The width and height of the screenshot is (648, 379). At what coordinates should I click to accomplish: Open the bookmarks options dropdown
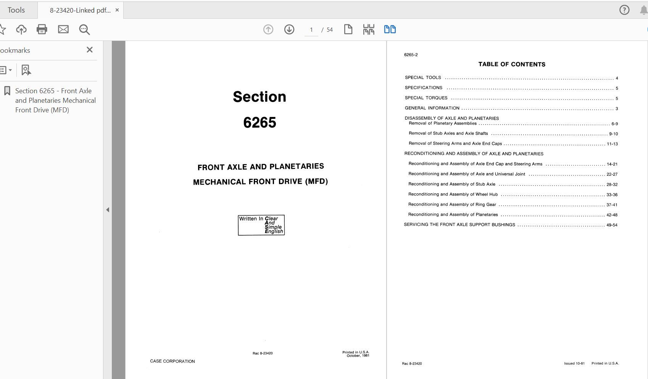pos(6,70)
